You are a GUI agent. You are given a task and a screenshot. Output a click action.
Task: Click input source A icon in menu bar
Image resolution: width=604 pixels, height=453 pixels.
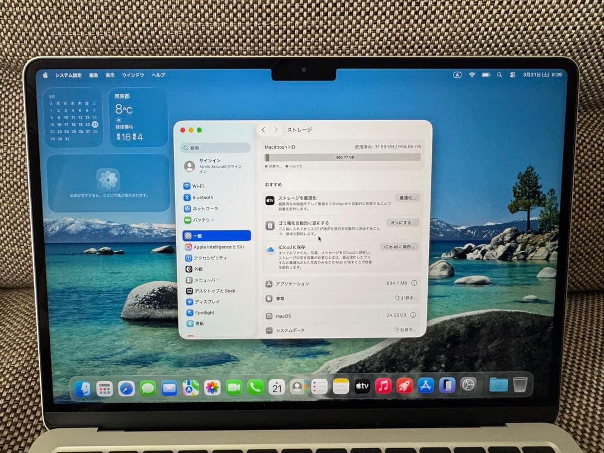(457, 75)
